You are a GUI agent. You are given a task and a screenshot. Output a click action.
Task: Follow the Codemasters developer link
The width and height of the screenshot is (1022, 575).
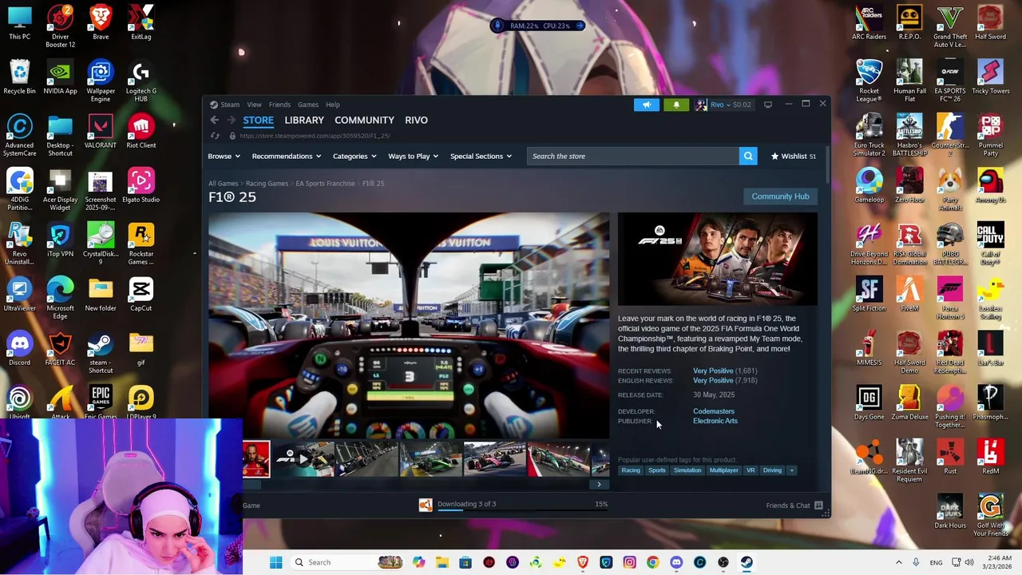714,411
